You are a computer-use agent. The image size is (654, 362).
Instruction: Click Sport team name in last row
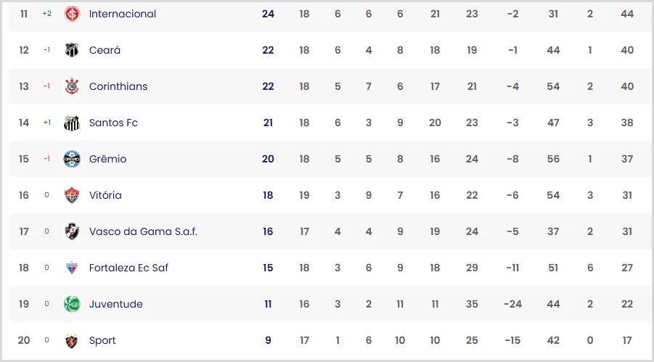coord(102,340)
